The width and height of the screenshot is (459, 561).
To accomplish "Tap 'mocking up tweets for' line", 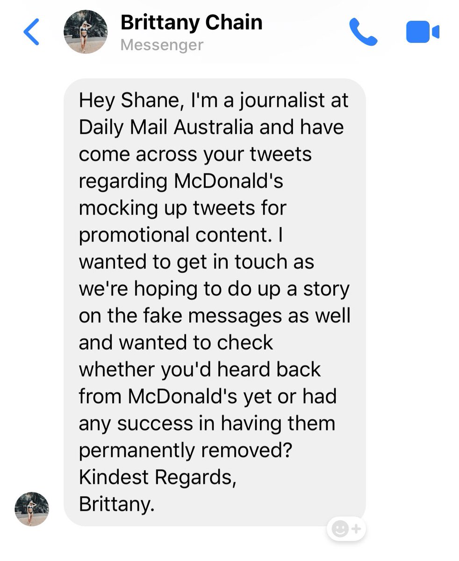I will [182, 209].
